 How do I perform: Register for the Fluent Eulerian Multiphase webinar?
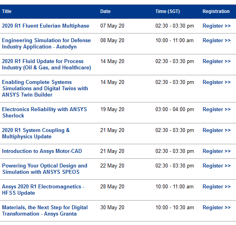click(216, 26)
